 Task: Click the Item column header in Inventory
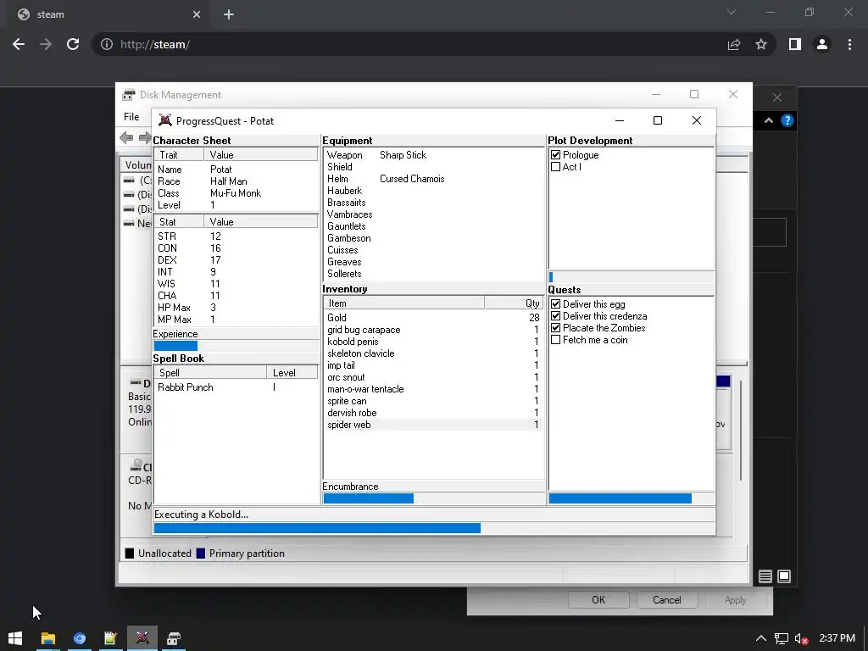tap(404, 303)
